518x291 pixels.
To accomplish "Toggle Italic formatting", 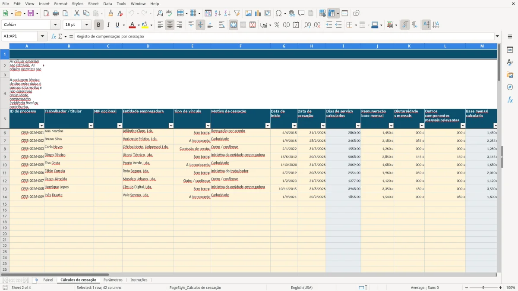I will tap(108, 25).
